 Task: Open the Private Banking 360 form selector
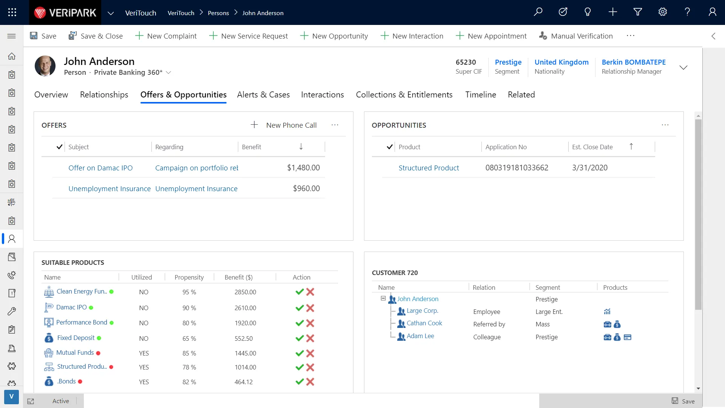[x=169, y=73]
